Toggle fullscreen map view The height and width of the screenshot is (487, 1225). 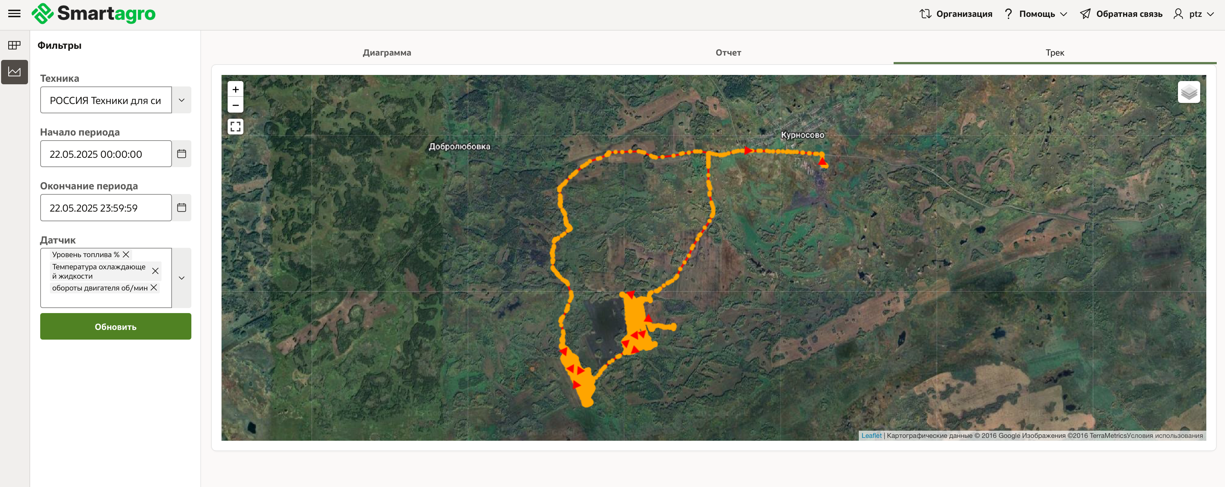click(x=236, y=126)
